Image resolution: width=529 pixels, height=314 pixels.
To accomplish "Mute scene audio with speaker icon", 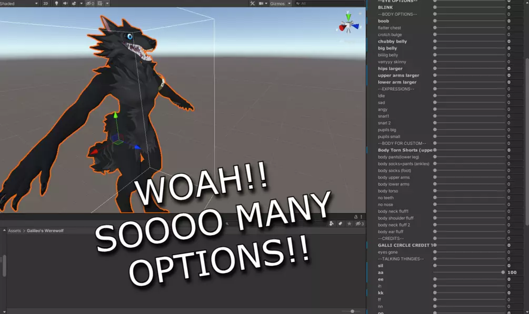I will 65,4.
